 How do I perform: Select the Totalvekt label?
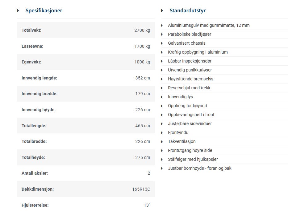[31, 30]
